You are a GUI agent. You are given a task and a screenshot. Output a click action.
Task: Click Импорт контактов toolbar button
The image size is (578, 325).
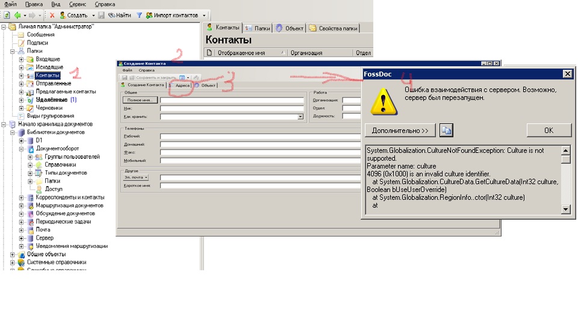[172, 15]
